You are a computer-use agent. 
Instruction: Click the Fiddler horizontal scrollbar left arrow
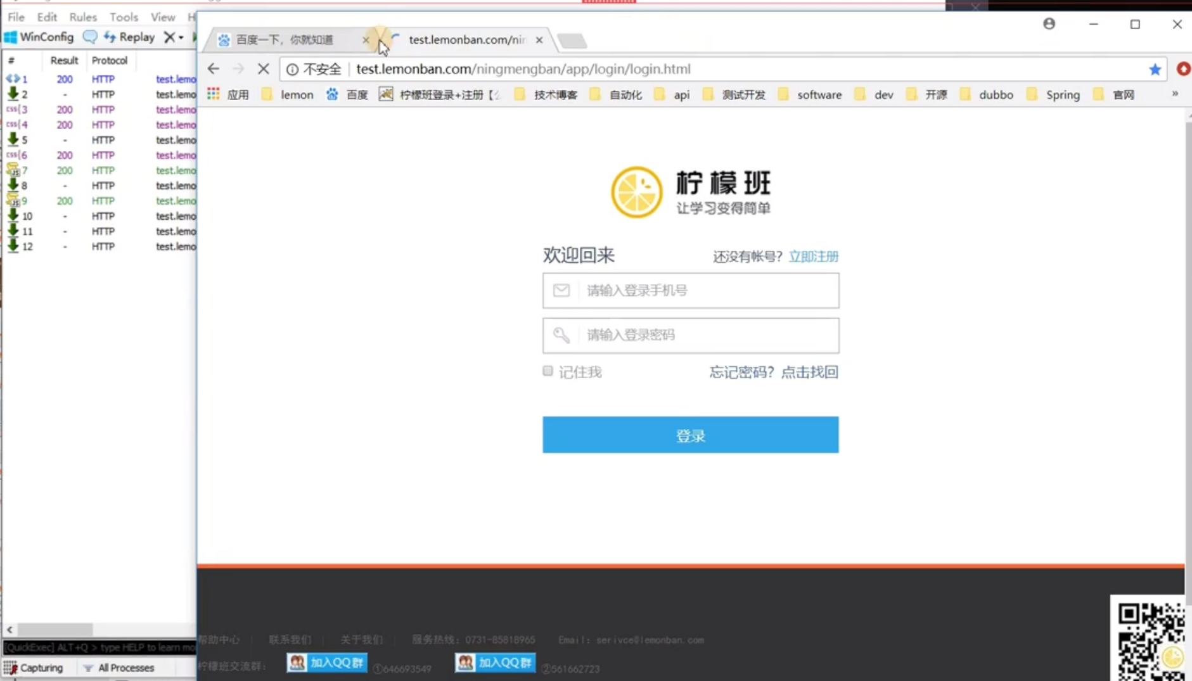pos(10,629)
